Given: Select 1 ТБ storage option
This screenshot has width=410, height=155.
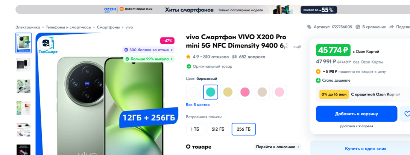Looking at the screenshot, I should (195, 129).
